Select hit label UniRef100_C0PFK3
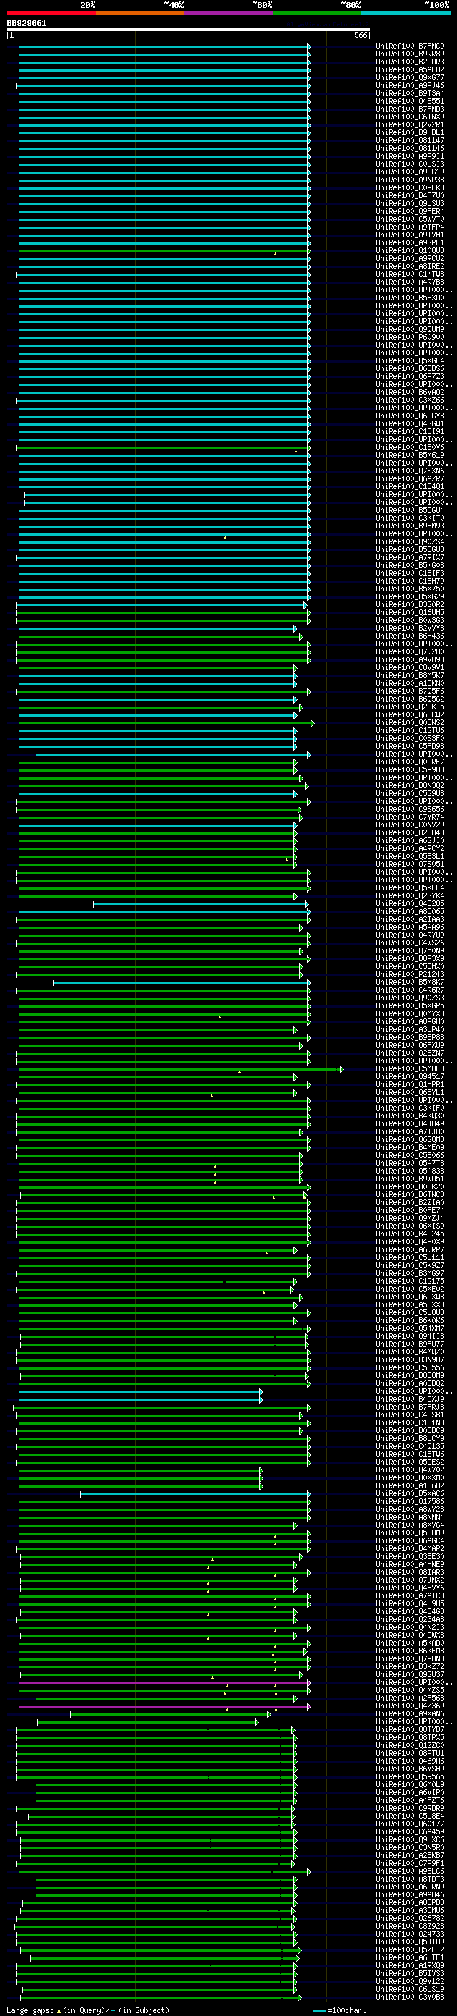 pyautogui.click(x=410, y=188)
